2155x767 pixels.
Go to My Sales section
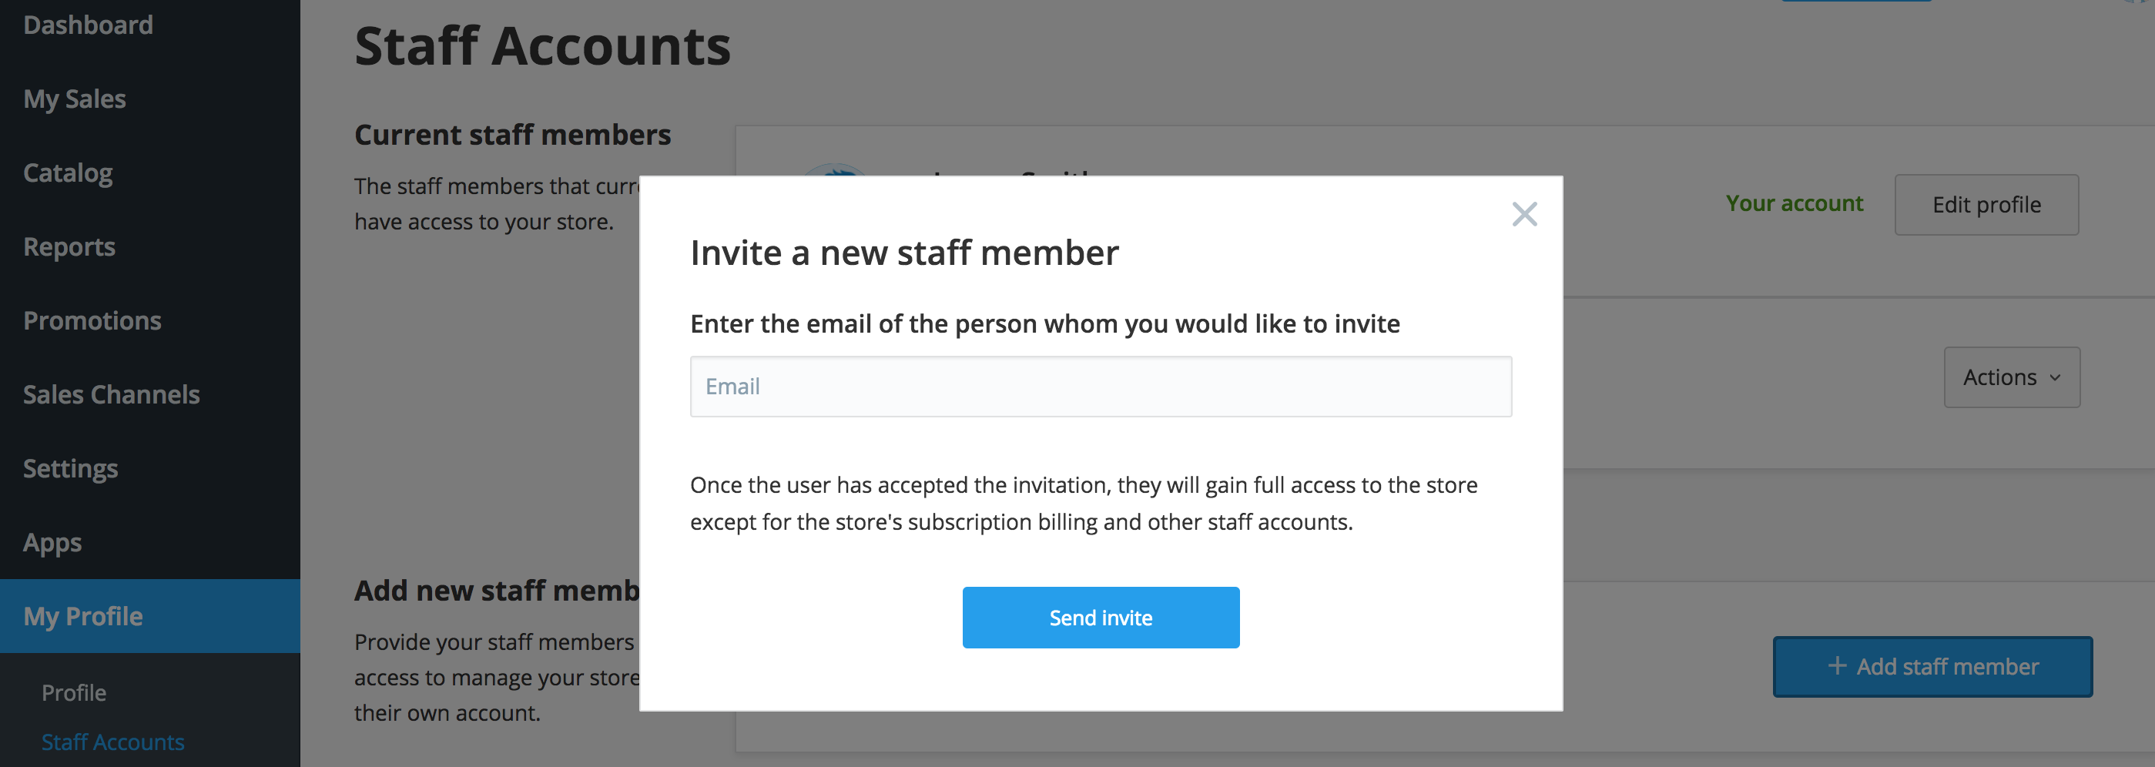point(75,99)
